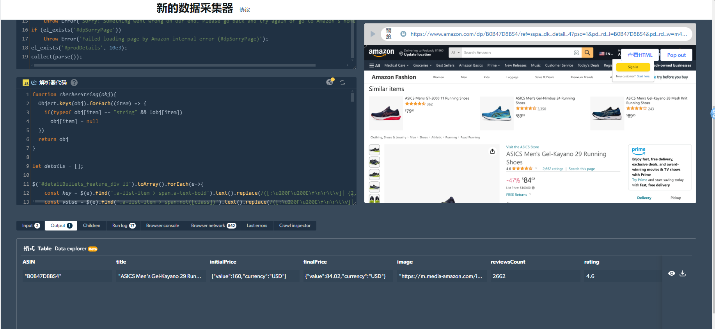Click the JS language icon in parser header
The width and height of the screenshot is (715, 329).
[26, 83]
